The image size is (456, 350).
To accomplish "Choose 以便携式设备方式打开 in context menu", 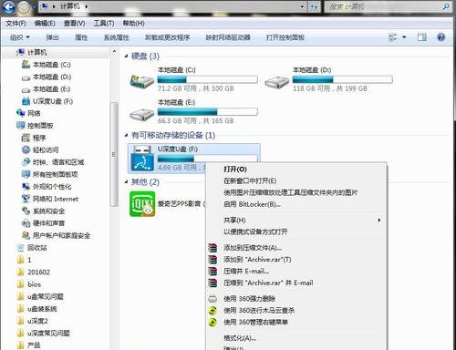I will pyautogui.click(x=255, y=232).
